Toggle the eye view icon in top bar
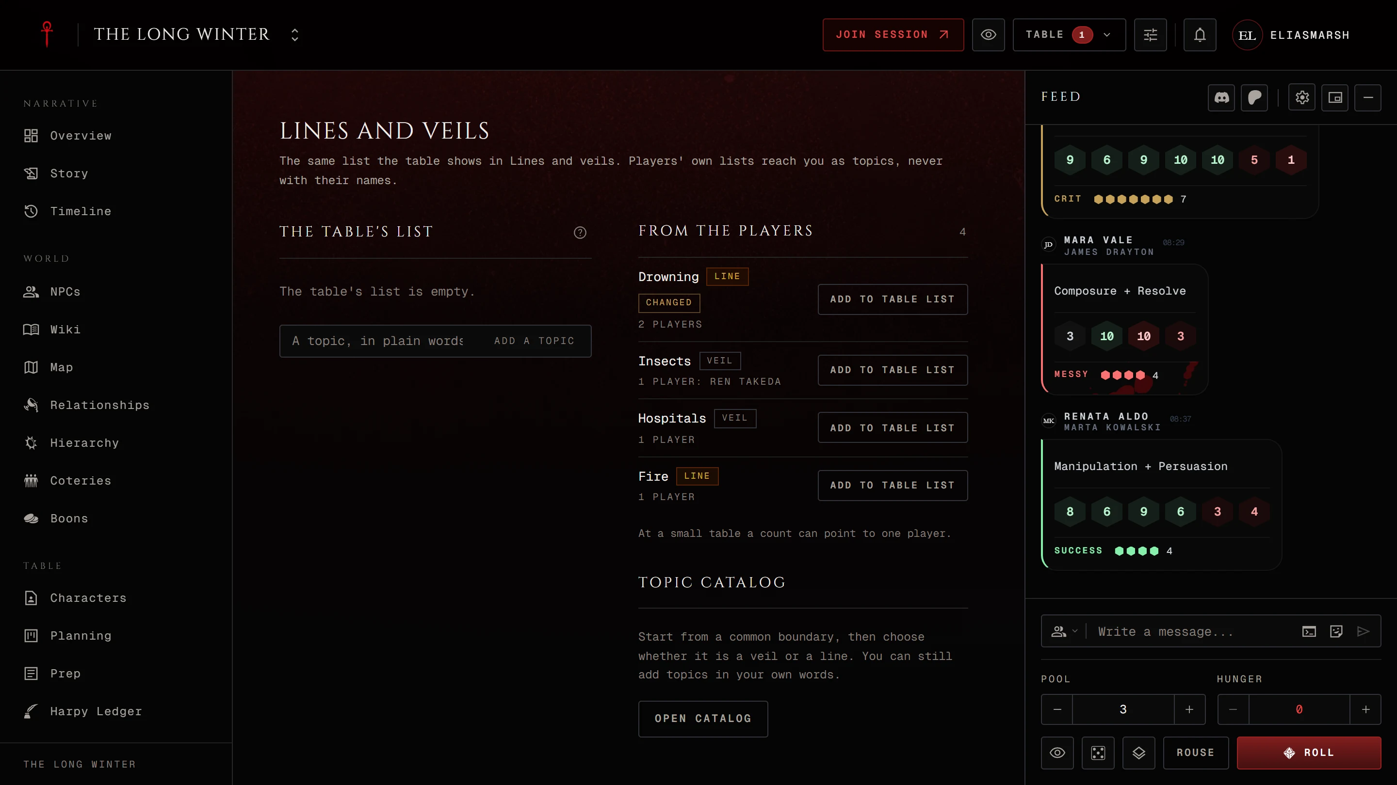This screenshot has width=1397, height=785. (x=988, y=35)
